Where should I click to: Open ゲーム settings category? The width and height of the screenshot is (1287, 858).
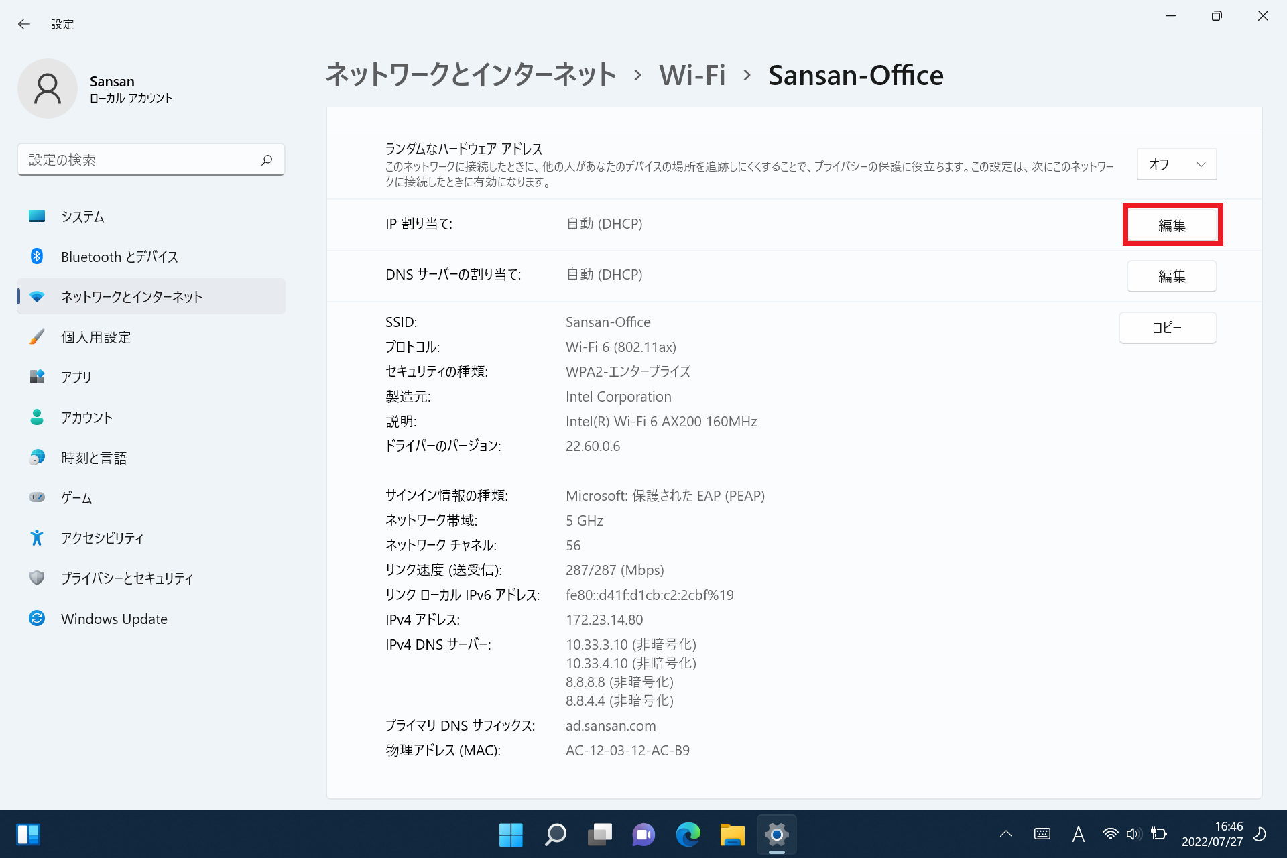[151, 497]
